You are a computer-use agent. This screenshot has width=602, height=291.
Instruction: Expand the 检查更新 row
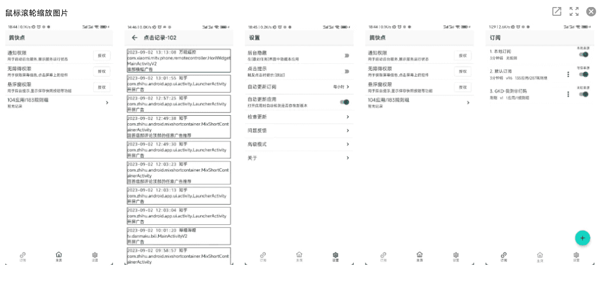click(x=300, y=117)
